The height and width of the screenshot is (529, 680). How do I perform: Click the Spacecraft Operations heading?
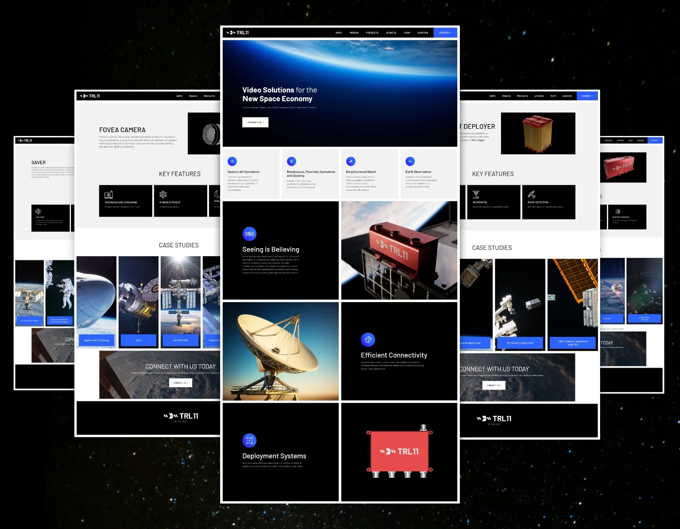click(244, 172)
